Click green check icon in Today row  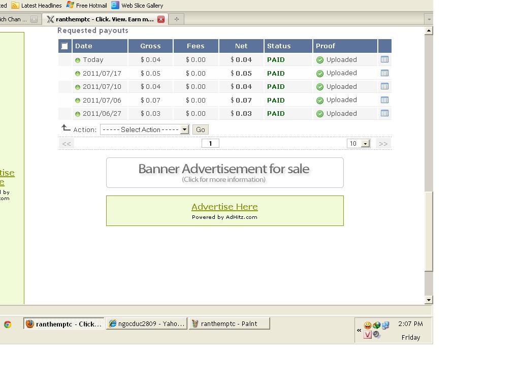(320, 60)
